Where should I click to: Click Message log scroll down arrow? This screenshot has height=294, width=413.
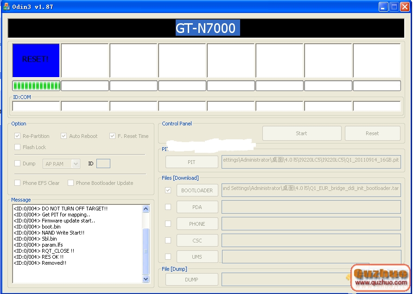click(x=146, y=279)
